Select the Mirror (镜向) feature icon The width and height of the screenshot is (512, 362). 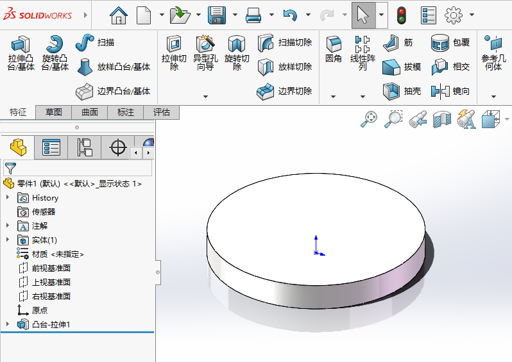[x=440, y=91]
